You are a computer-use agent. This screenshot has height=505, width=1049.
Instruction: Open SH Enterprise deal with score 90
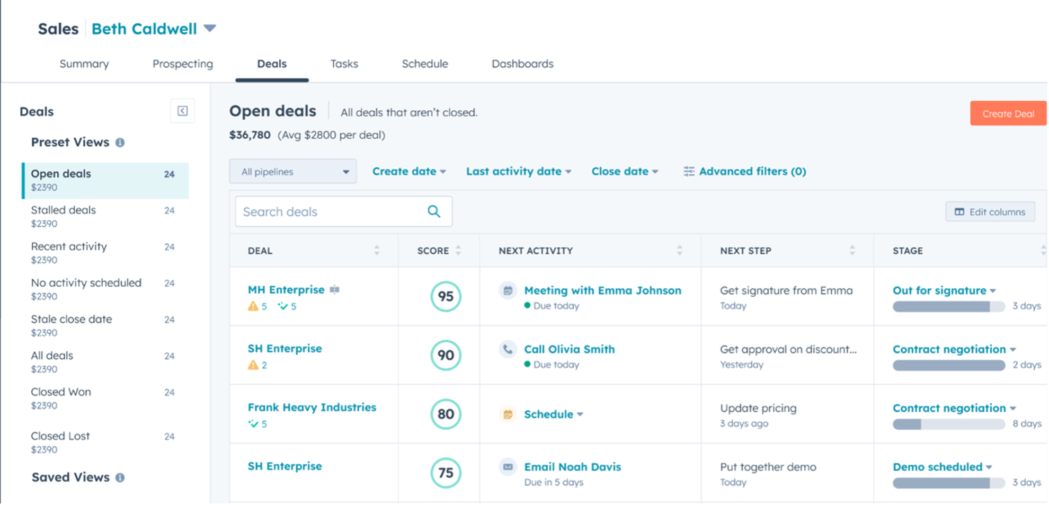pos(285,348)
